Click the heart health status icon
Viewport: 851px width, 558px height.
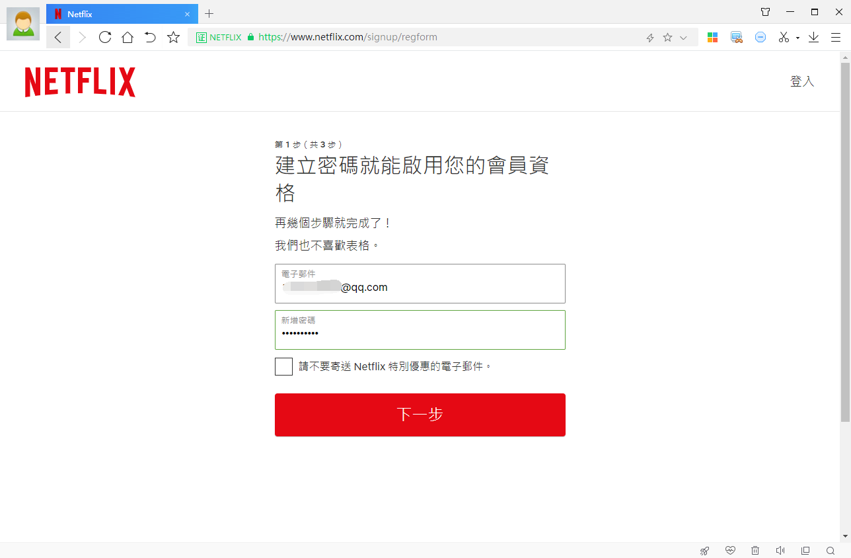pyautogui.click(x=730, y=551)
